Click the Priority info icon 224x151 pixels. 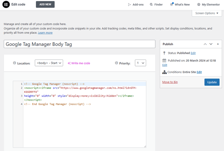(117, 63)
